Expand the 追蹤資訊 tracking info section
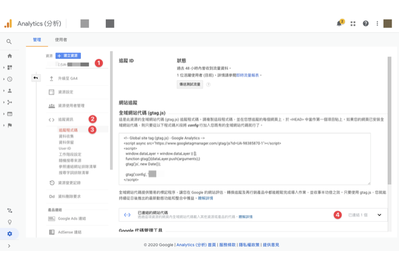 [x=66, y=120]
